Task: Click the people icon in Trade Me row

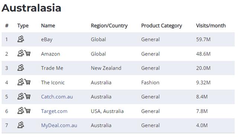Action: (21, 68)
